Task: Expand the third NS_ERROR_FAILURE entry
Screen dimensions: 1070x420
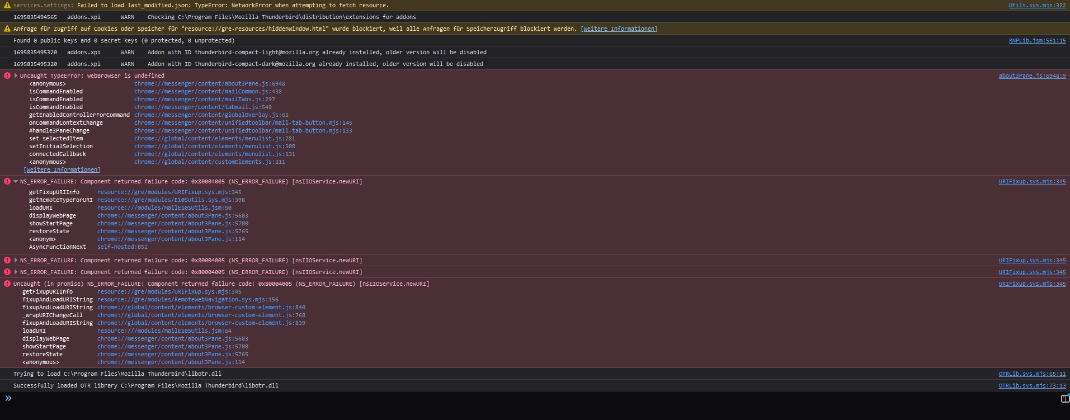Action: pyautogui.click(x=16, y=272)
